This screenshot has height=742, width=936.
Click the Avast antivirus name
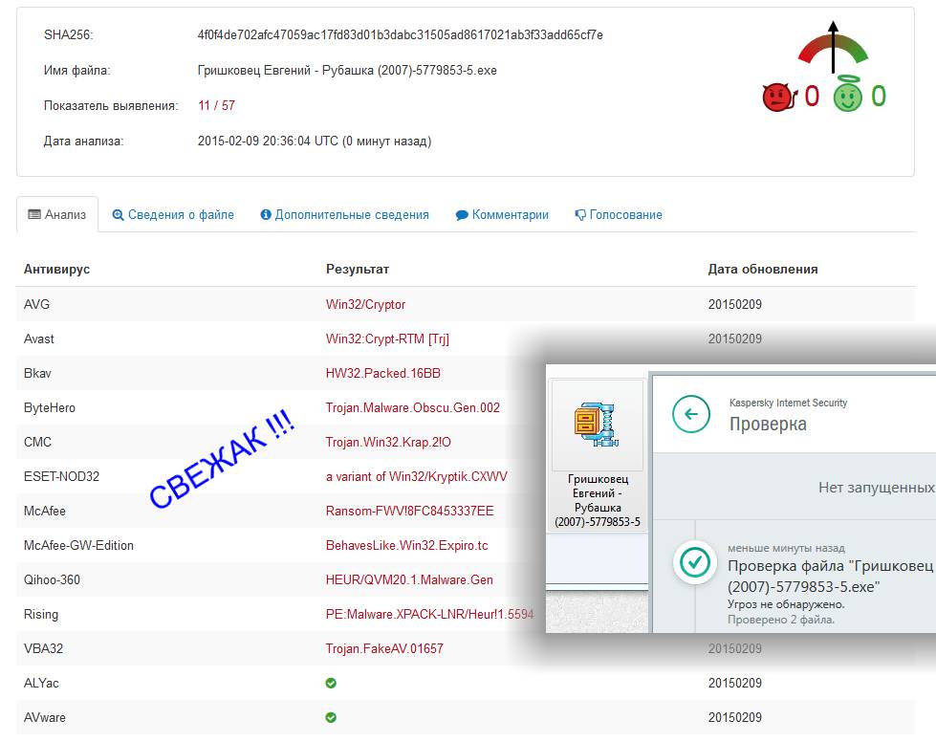(39, 339)
